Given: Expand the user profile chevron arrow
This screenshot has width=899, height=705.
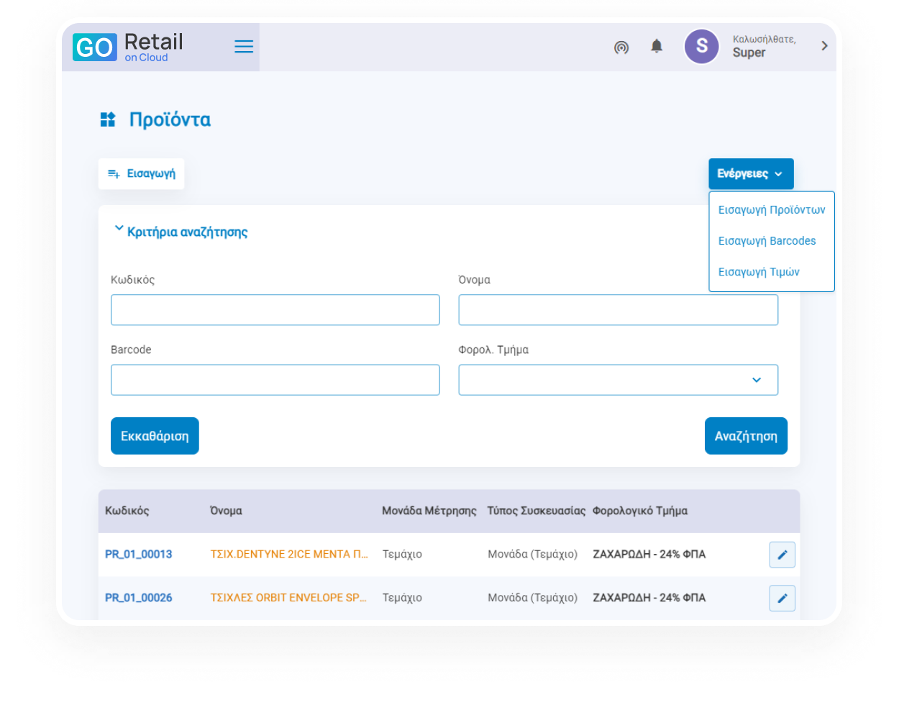Looking at the screenshot, I should click(x=824, y=46).
